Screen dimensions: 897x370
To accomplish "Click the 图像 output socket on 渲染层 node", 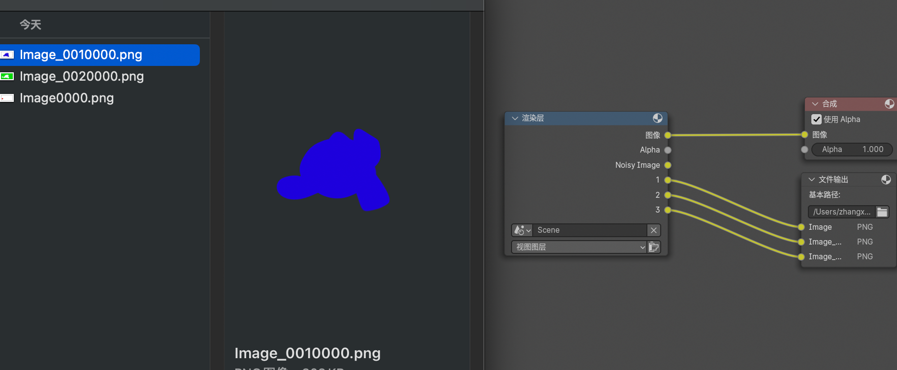I will coord(668,135).
